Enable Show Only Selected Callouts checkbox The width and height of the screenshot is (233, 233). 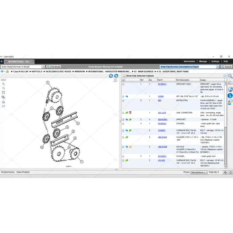pos(124,76)
